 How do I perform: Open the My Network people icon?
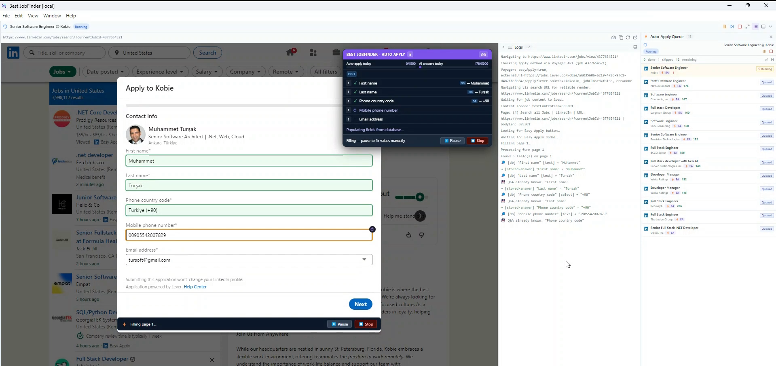pos(313,53)
